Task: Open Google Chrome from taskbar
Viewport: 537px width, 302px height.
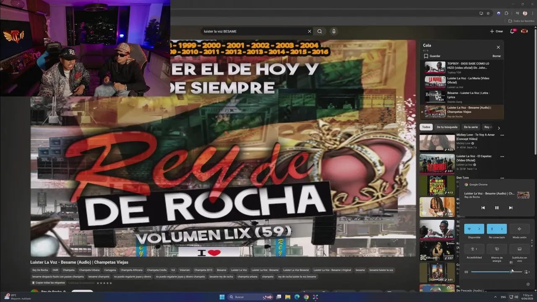Action: (306, 297)
